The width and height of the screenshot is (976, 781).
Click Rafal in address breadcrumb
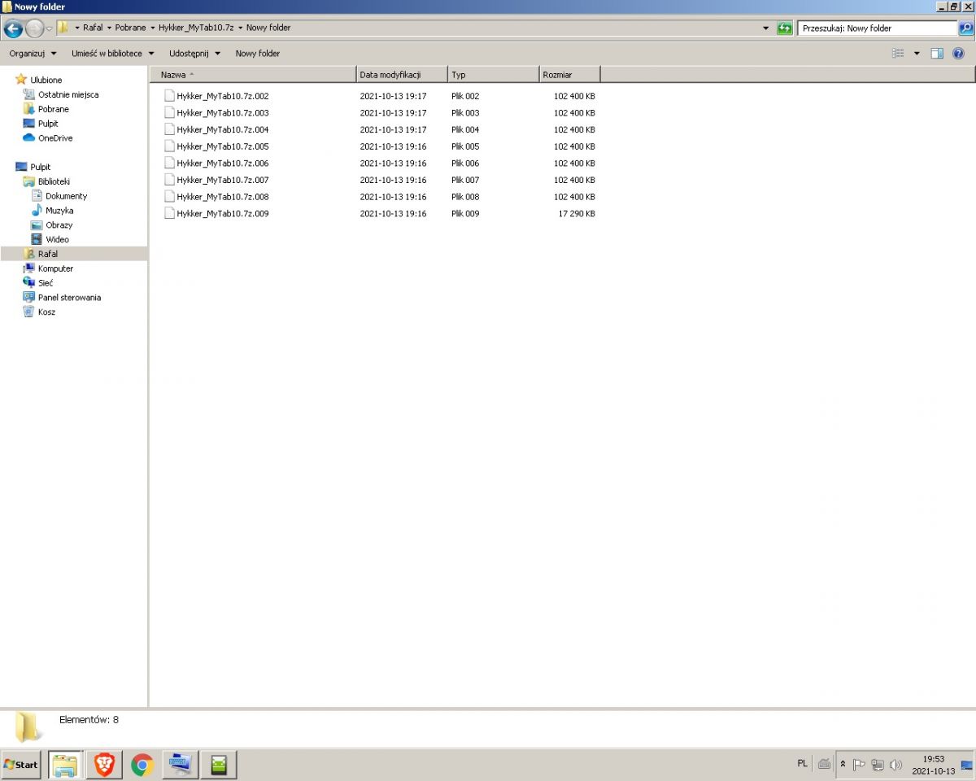pos(93,28)
